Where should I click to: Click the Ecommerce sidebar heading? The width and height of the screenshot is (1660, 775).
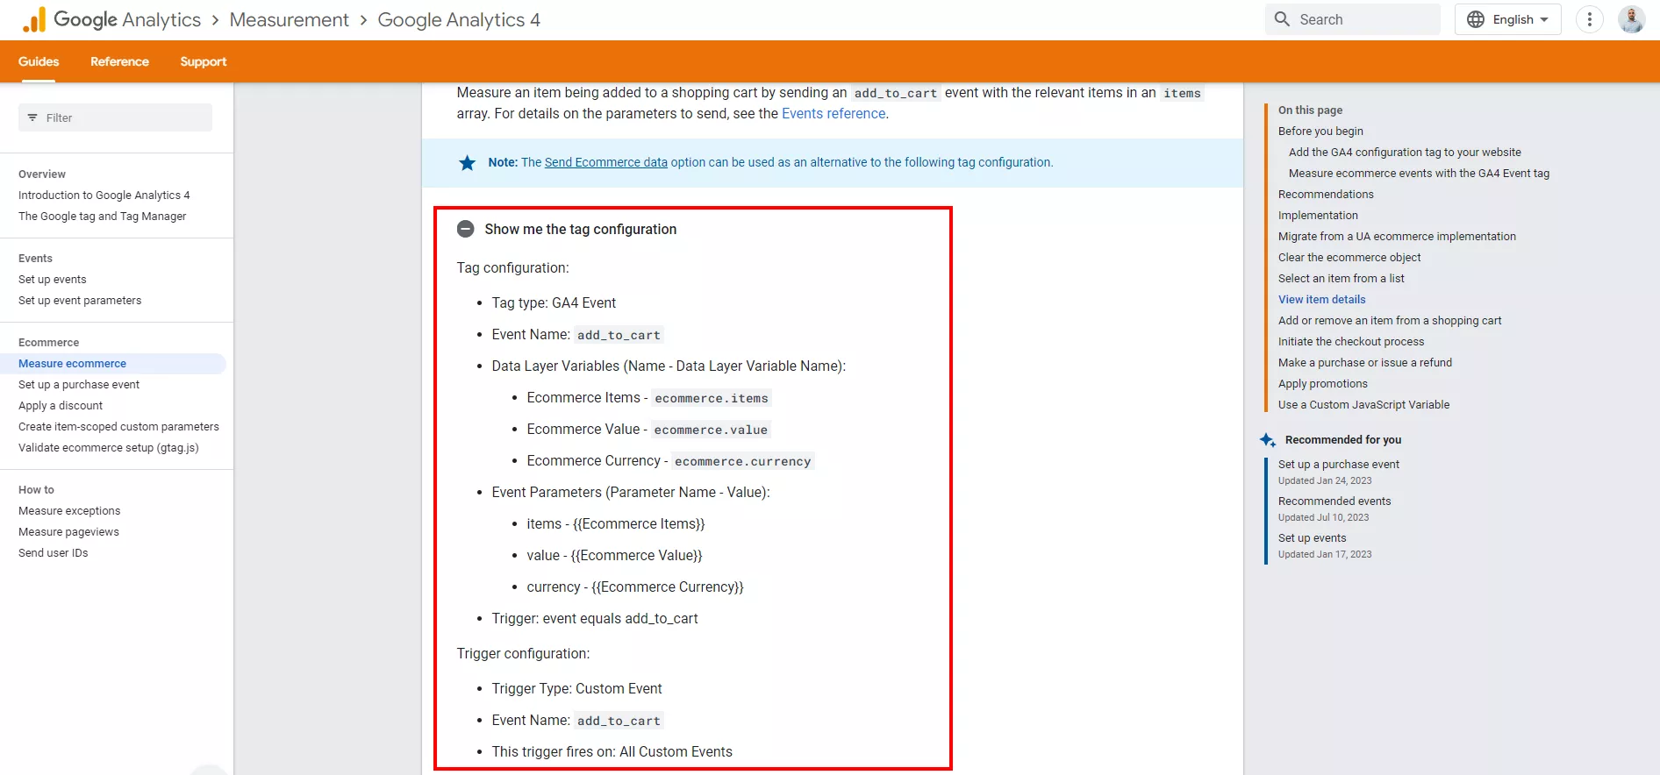(x=48, y=342)
